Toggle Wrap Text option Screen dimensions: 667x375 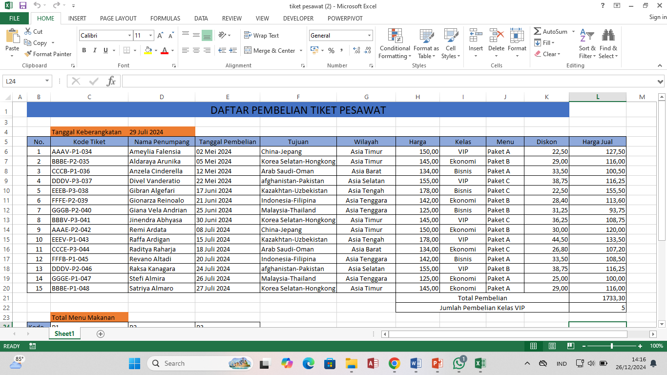(x=261, y=36)
